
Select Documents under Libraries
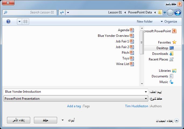163,76
